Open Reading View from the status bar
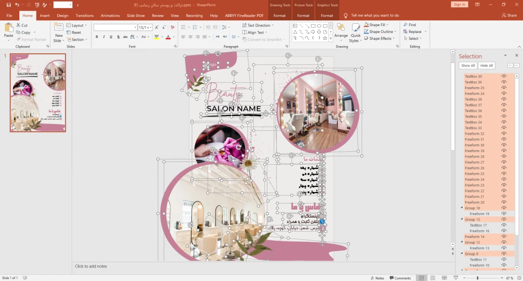Image resolution: width=523 pixels, height=281 pixels. [x=445, y=278]
